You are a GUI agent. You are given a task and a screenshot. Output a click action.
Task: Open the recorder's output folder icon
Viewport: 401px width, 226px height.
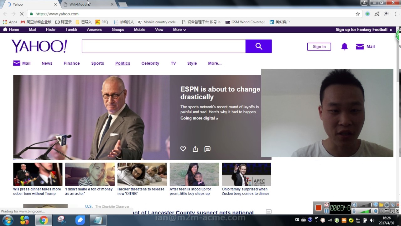coord(381,205)
